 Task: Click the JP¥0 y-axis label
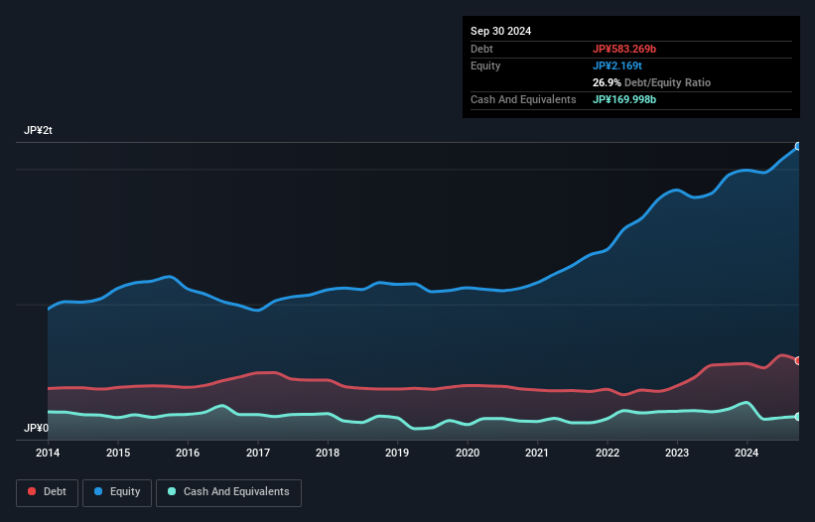pos(36,428)
